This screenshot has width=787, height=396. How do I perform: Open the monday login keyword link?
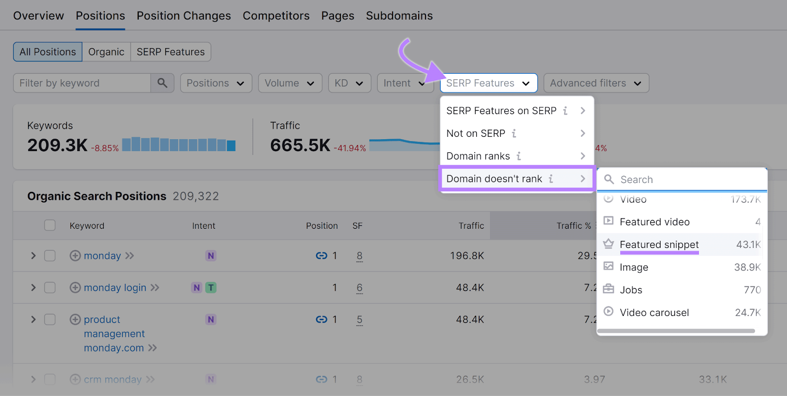(x=115, y=288)
